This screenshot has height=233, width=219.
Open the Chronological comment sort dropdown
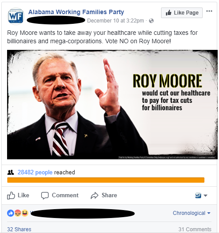click(x=192, y=213)
